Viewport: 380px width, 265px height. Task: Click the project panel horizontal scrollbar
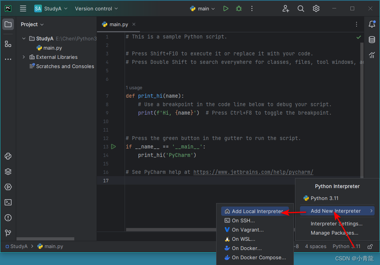point(45,239)
